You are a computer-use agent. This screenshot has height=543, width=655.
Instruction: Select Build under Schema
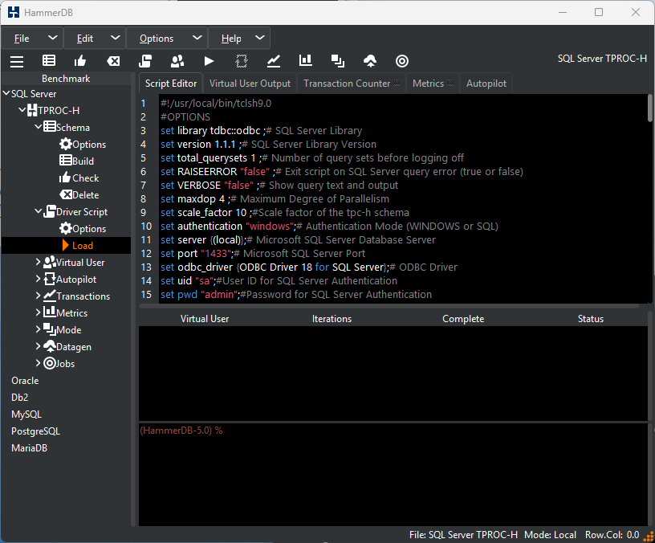(x=77, y=161)
